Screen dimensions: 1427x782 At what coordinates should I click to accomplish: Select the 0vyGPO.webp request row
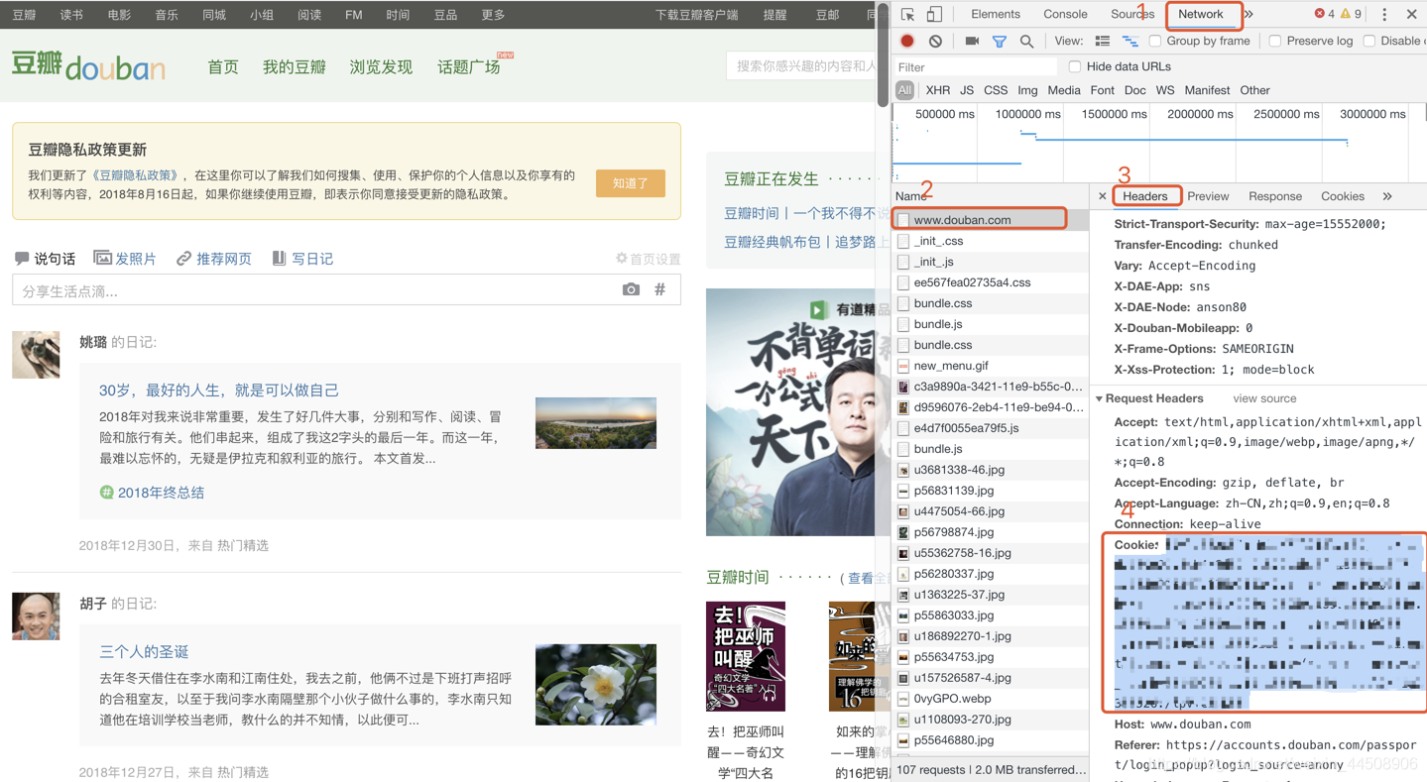point(991,699)
